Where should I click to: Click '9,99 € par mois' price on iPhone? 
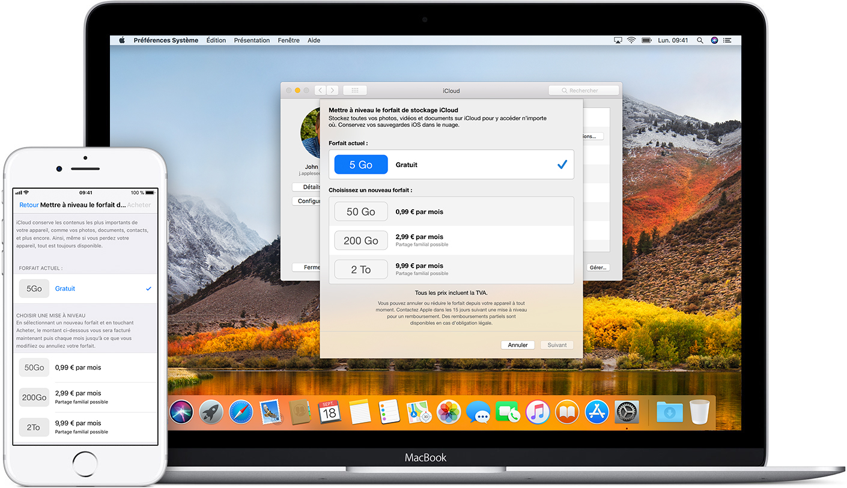(78, 423)
